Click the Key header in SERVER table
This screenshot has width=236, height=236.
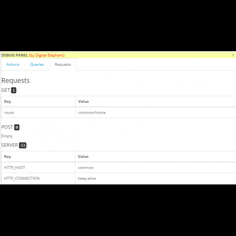tap(8, 156)
